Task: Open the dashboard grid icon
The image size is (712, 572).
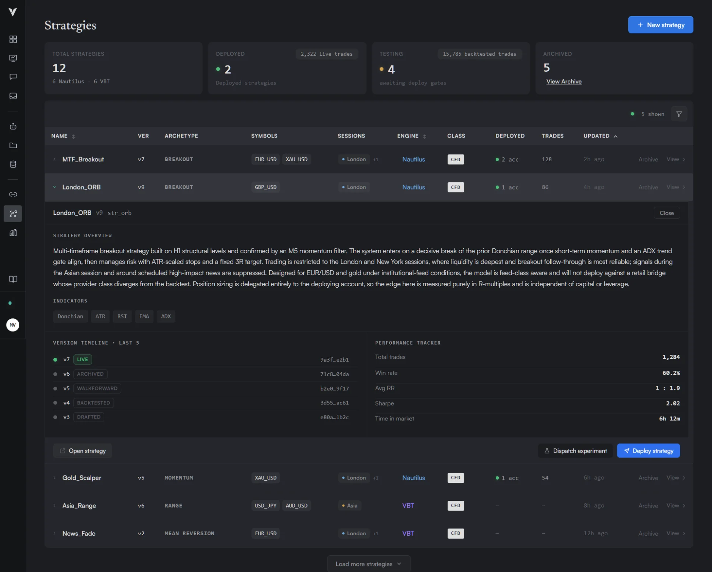Action: (x=13, y=39)
